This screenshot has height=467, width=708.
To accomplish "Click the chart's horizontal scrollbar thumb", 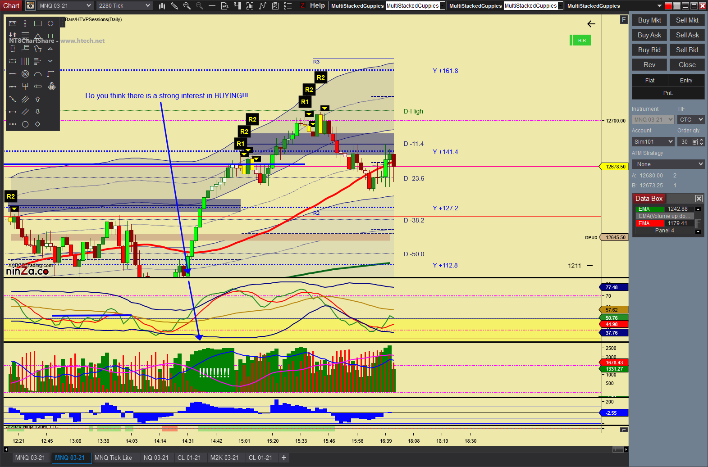I will 617,449.
